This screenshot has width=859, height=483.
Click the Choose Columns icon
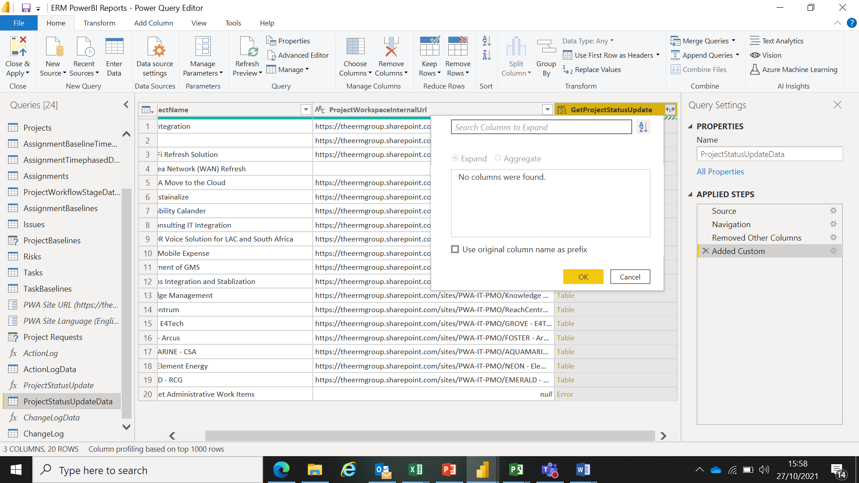(x=355, y=46)
